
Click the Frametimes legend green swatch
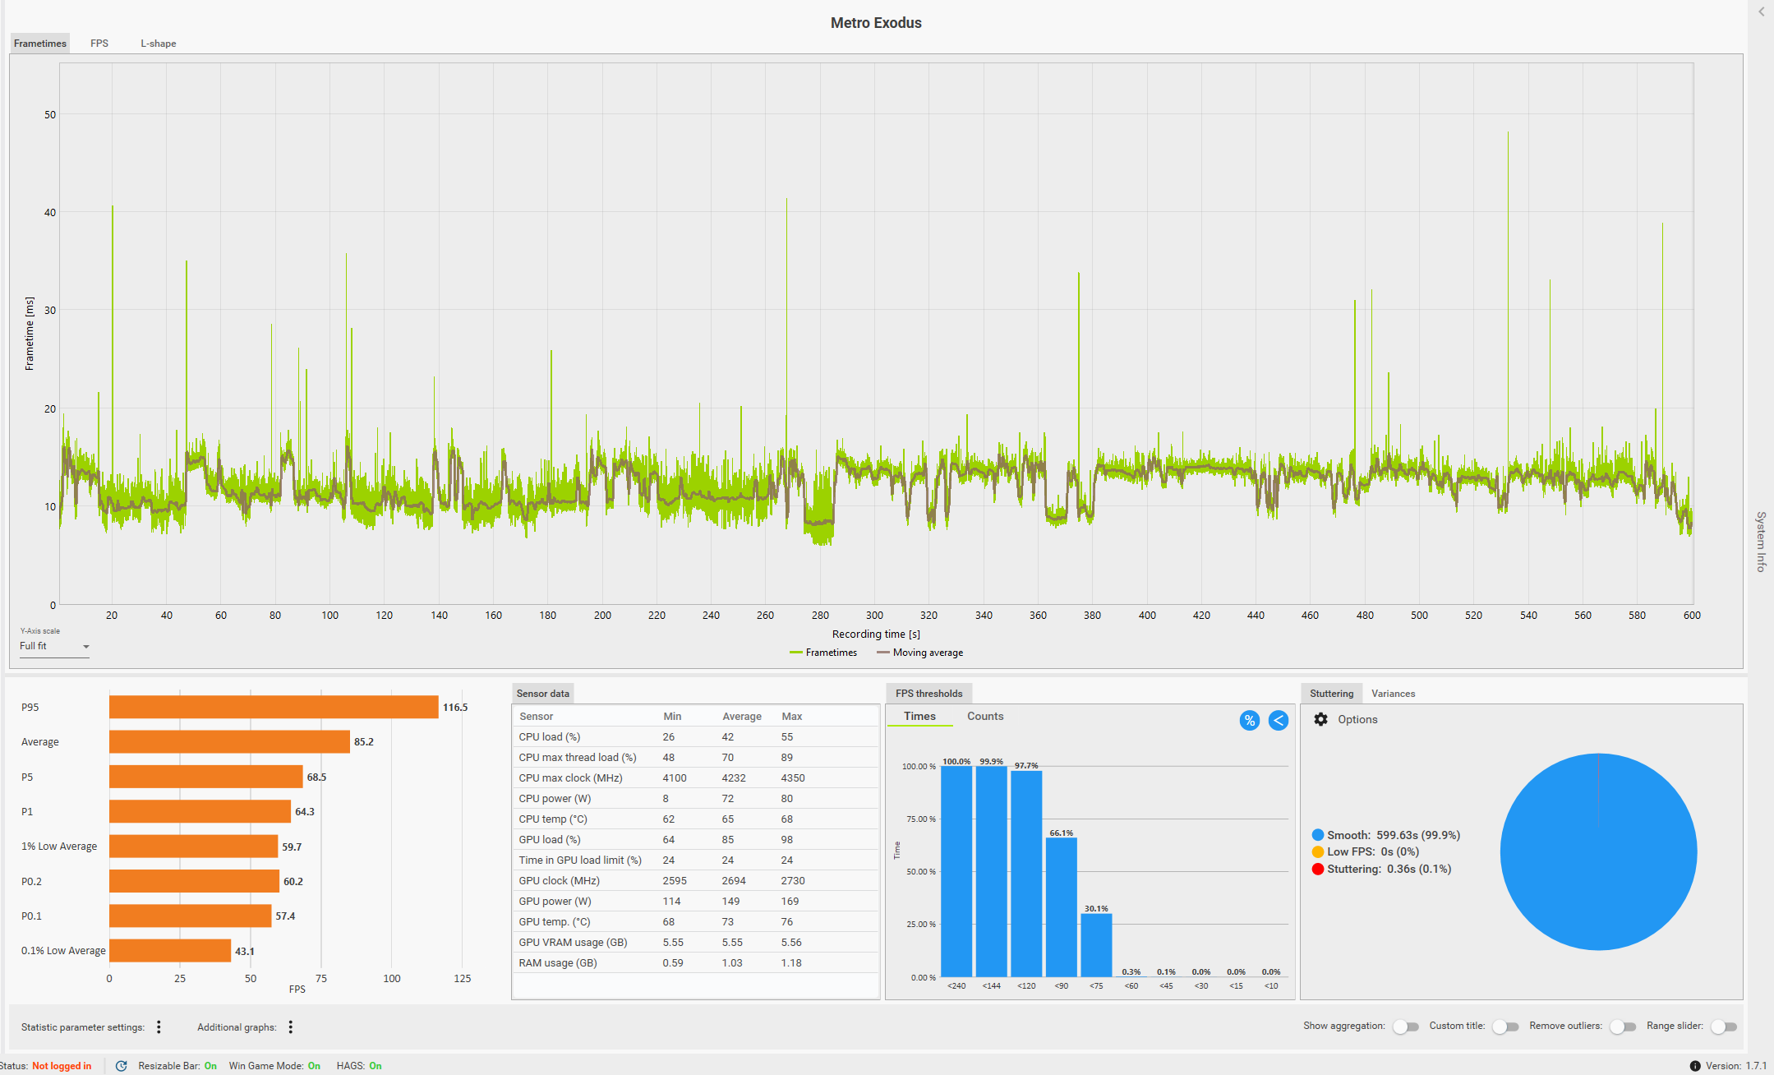click(x=795, y=653)
